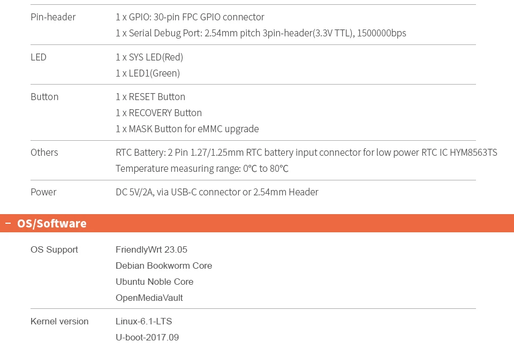
Task: Click the Debian Bookworm Core entry
Action: [164, 265]
